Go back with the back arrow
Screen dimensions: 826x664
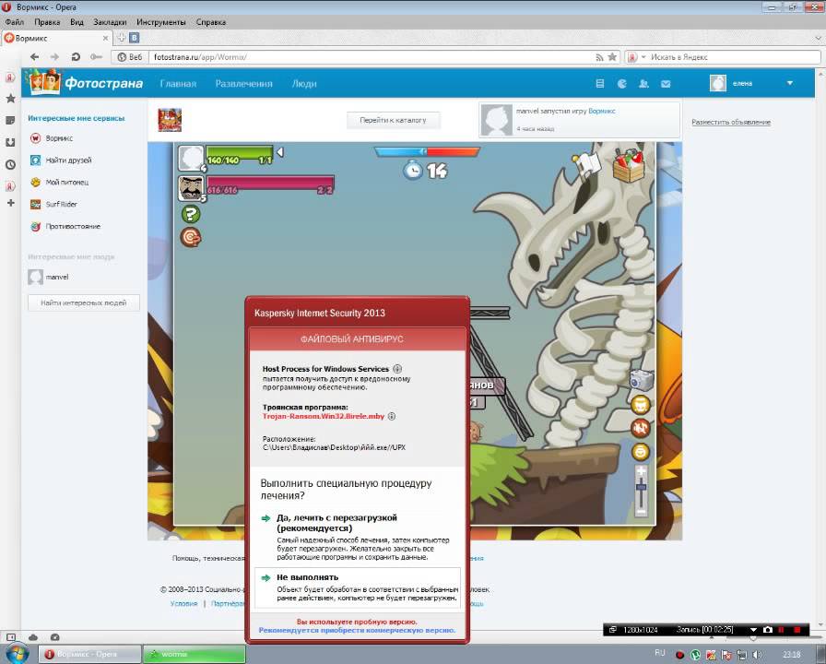click(35, 57)
